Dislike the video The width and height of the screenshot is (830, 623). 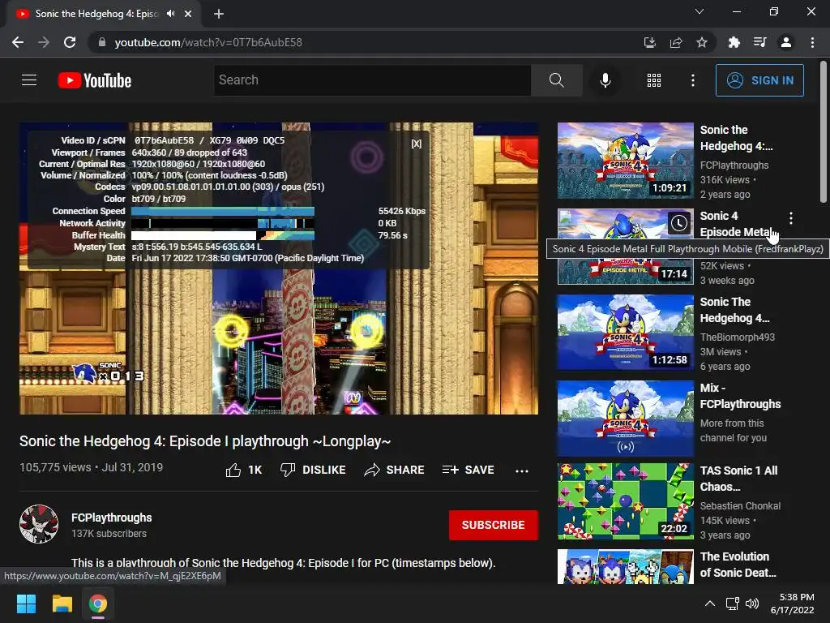tap(313, 470)
